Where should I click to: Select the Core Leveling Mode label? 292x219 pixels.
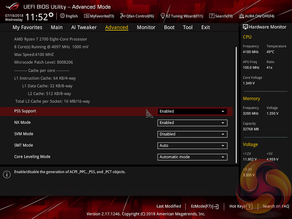click(32, 157)
